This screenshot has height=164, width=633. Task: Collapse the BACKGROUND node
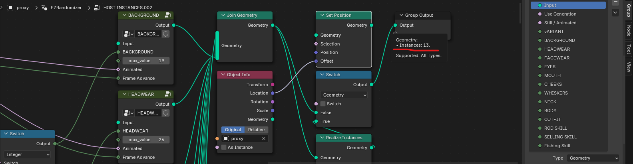[x=124, y=15]
